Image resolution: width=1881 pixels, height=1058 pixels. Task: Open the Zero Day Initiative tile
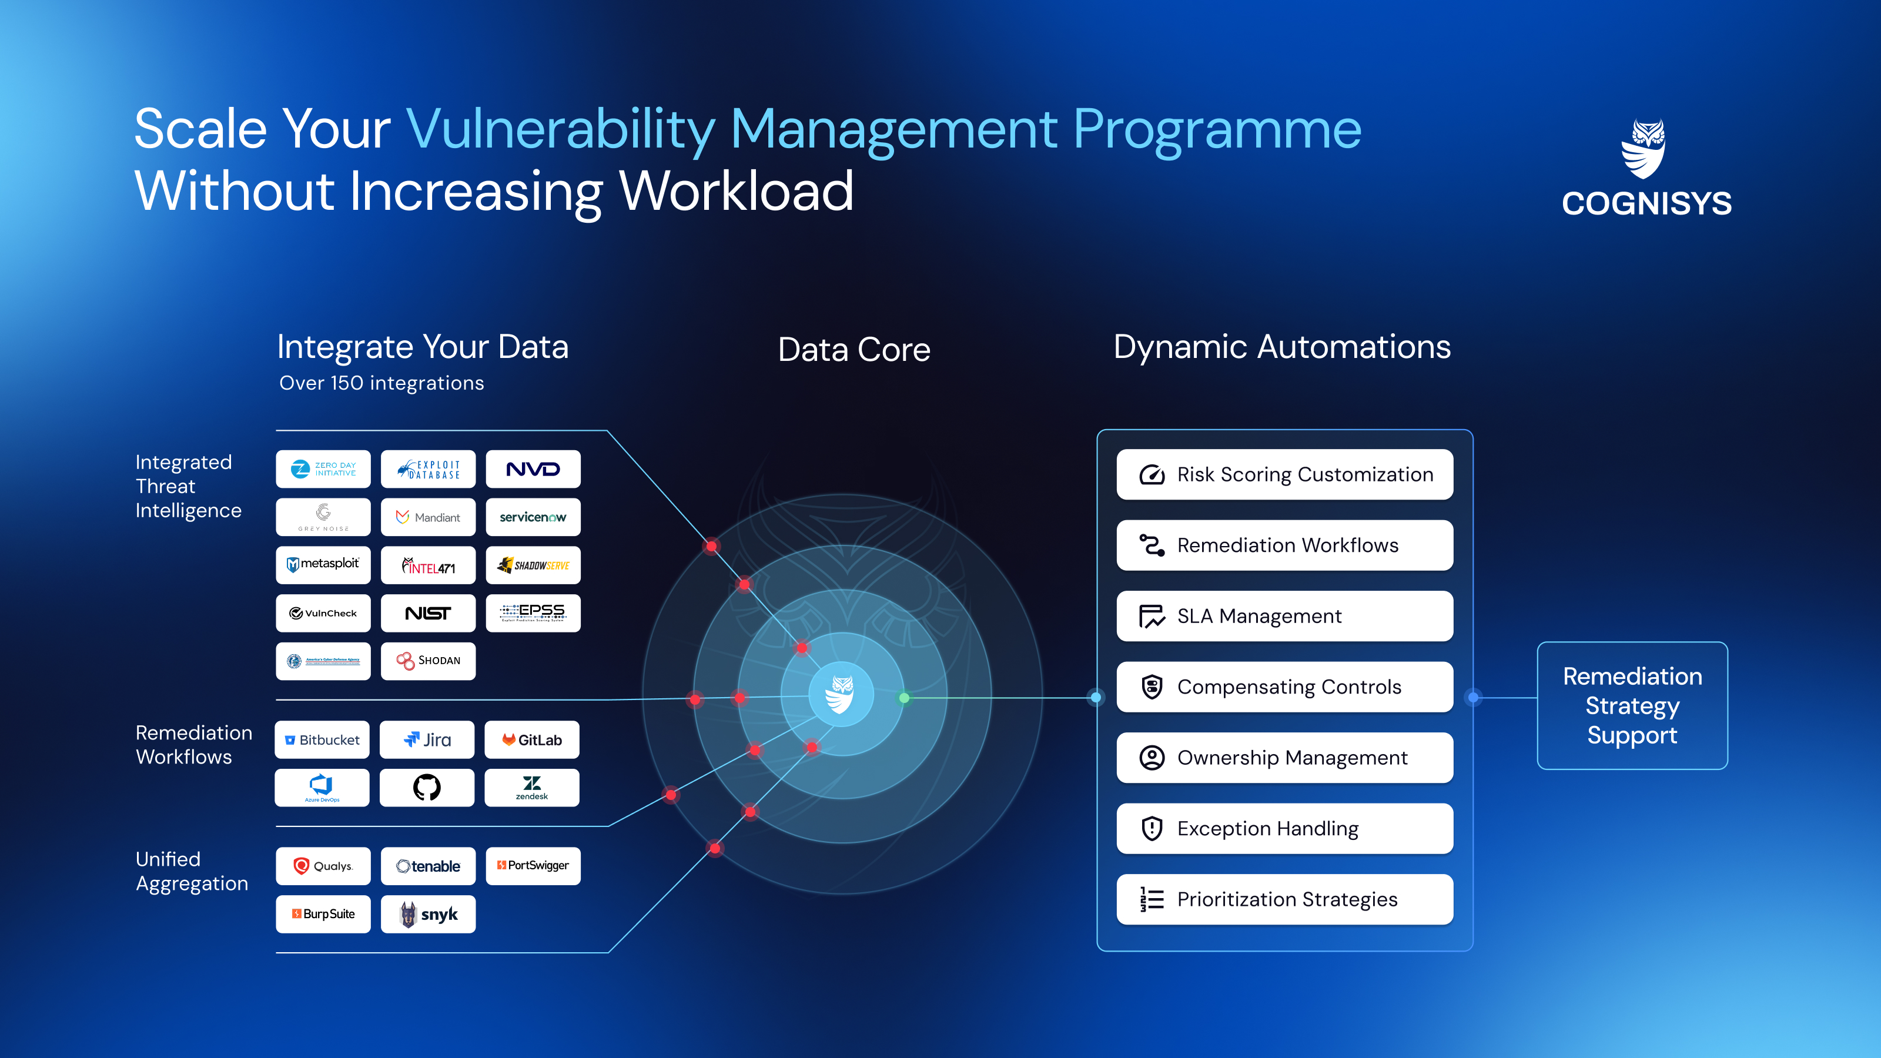(x=323, y=469)
